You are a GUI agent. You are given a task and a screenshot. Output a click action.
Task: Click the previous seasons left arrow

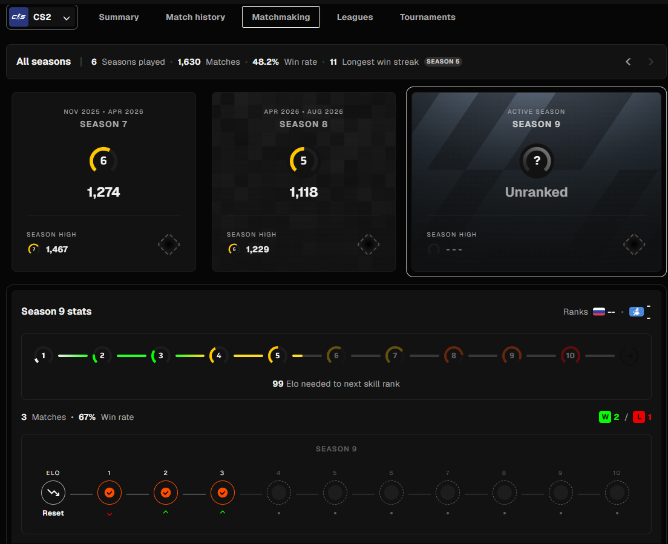click(x=628, y=62)
